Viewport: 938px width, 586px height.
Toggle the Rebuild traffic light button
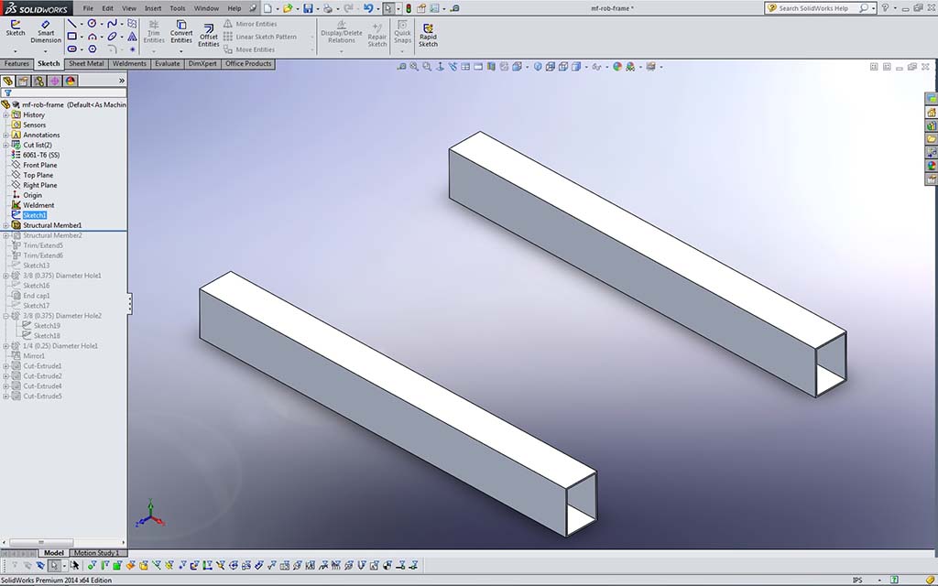point(409,8)
